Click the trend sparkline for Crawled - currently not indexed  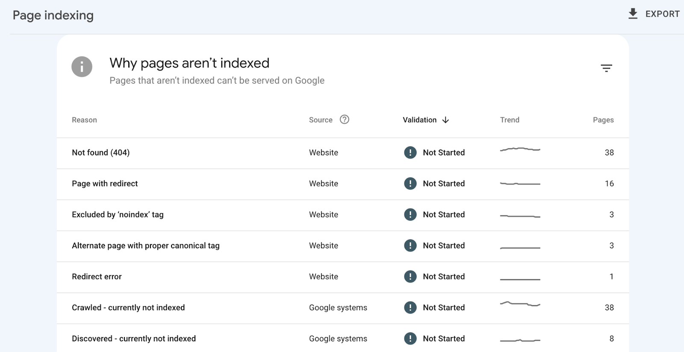(520, 304)
